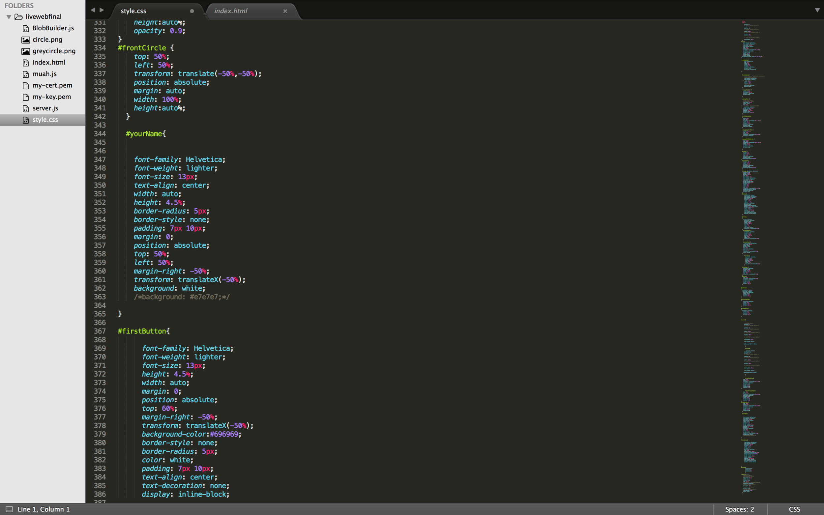Viewport: 824px width, 515px height.
Task: Click the my-key.pem file icon
Action: pos(26,97)
